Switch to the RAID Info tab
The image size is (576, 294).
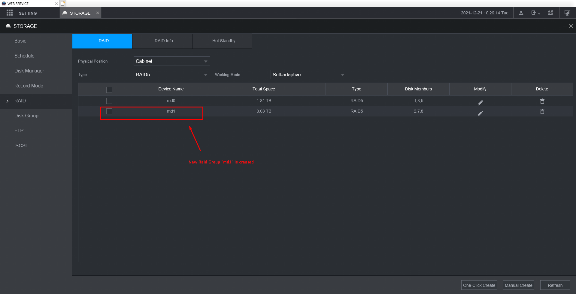[x=162, y=41]
